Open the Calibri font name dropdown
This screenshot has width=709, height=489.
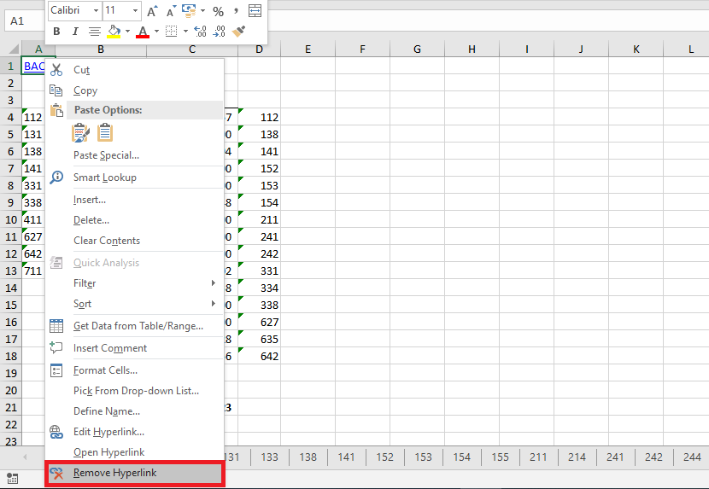tap(96, 11)
